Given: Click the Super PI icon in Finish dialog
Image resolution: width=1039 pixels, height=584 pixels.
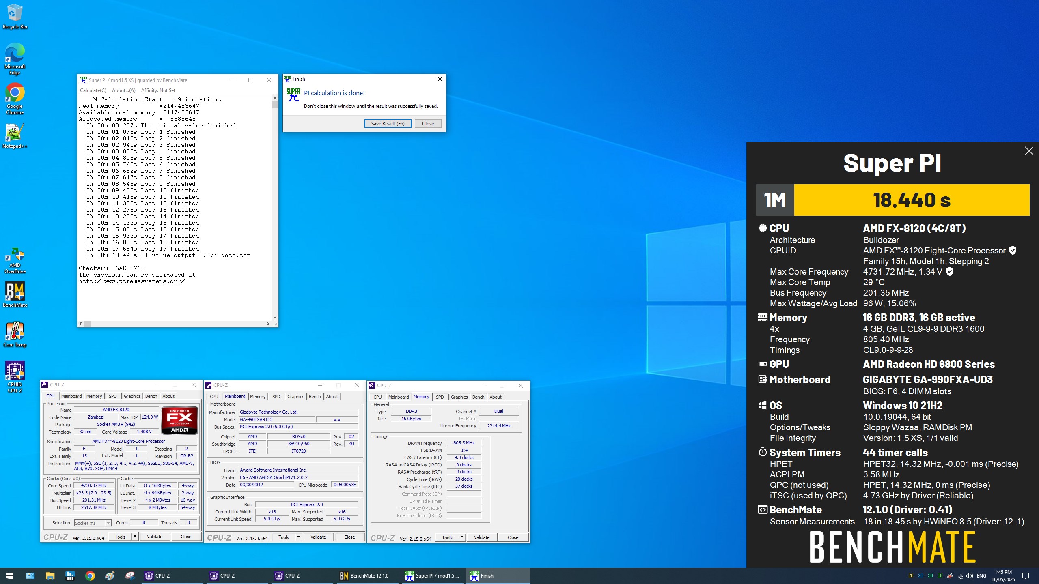Looking at the screenshot, I should [293, 95].
